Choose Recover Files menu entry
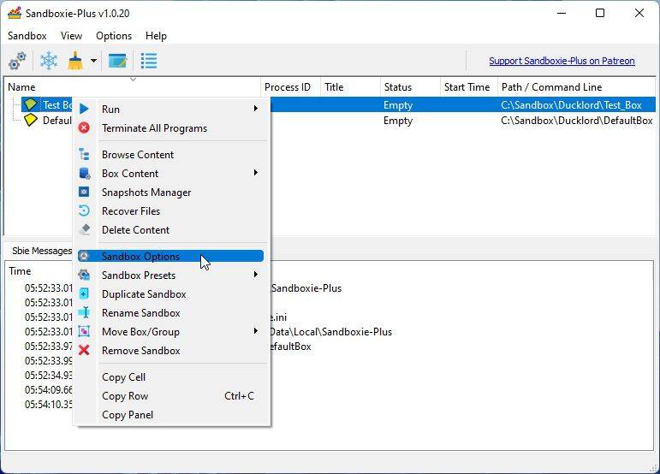 pos(171,211)
